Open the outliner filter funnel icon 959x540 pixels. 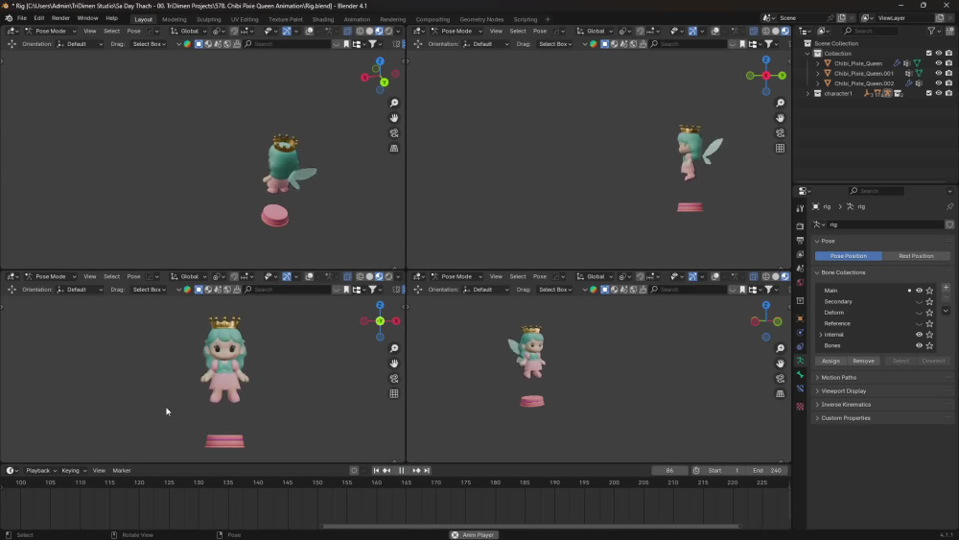click(x=931, y=31)
